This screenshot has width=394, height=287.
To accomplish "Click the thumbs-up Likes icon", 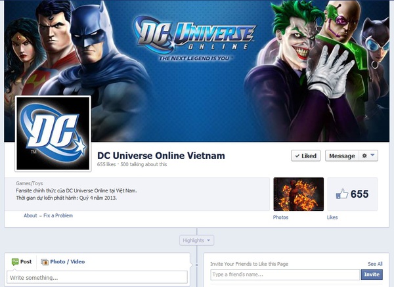I will [342, 194].
